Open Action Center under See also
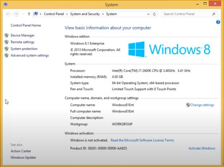The width and height of the screenshot is (224, 167). (21, 151)
